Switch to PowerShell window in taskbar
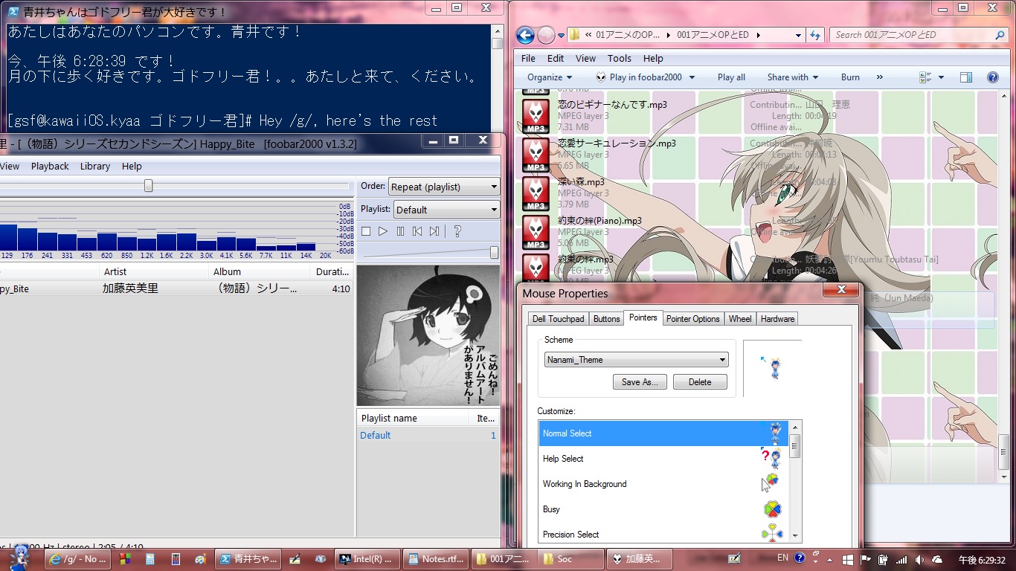 (248, 559)
